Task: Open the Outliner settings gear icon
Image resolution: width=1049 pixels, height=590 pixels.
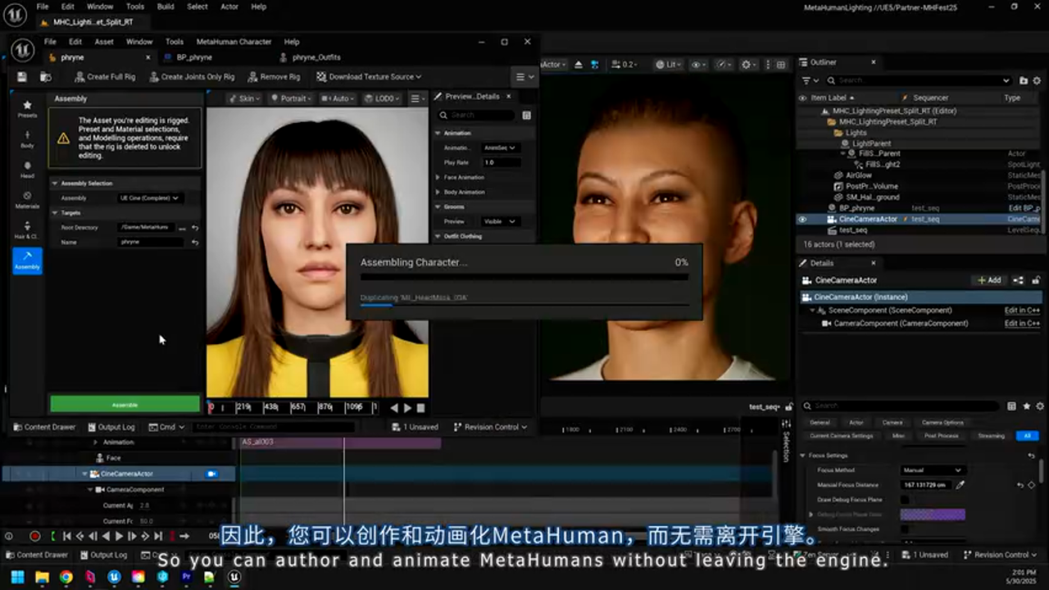Action: coord(1036,80)
